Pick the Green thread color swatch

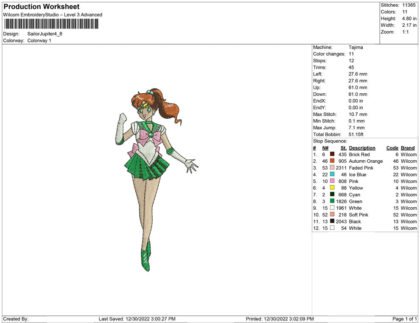click(x=332, y=201)
